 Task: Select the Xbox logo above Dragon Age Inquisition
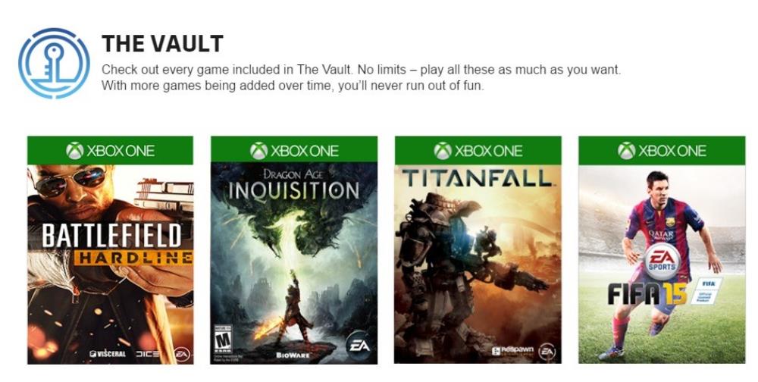point(258,151)
